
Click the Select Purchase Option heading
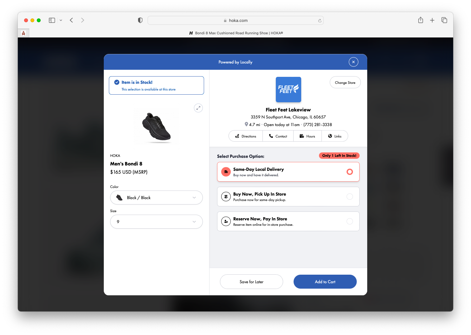tap(241, 156)
